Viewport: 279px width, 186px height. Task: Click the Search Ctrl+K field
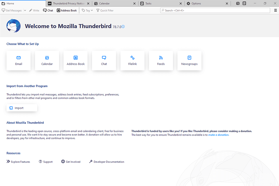215,10
